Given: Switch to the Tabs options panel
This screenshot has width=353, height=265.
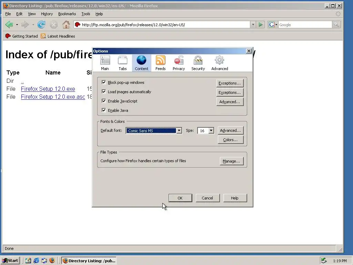Looking at the screenshot, I should [123, 63].
